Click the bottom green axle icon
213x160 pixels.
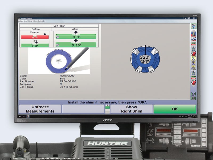tap(194, 98)
